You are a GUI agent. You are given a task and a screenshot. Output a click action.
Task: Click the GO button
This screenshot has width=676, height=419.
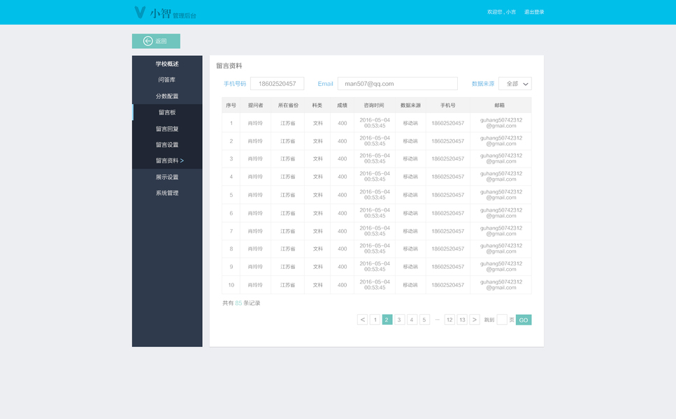tap(524, 320)
